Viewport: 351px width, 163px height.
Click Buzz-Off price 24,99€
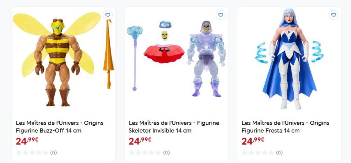click(27, 141)
